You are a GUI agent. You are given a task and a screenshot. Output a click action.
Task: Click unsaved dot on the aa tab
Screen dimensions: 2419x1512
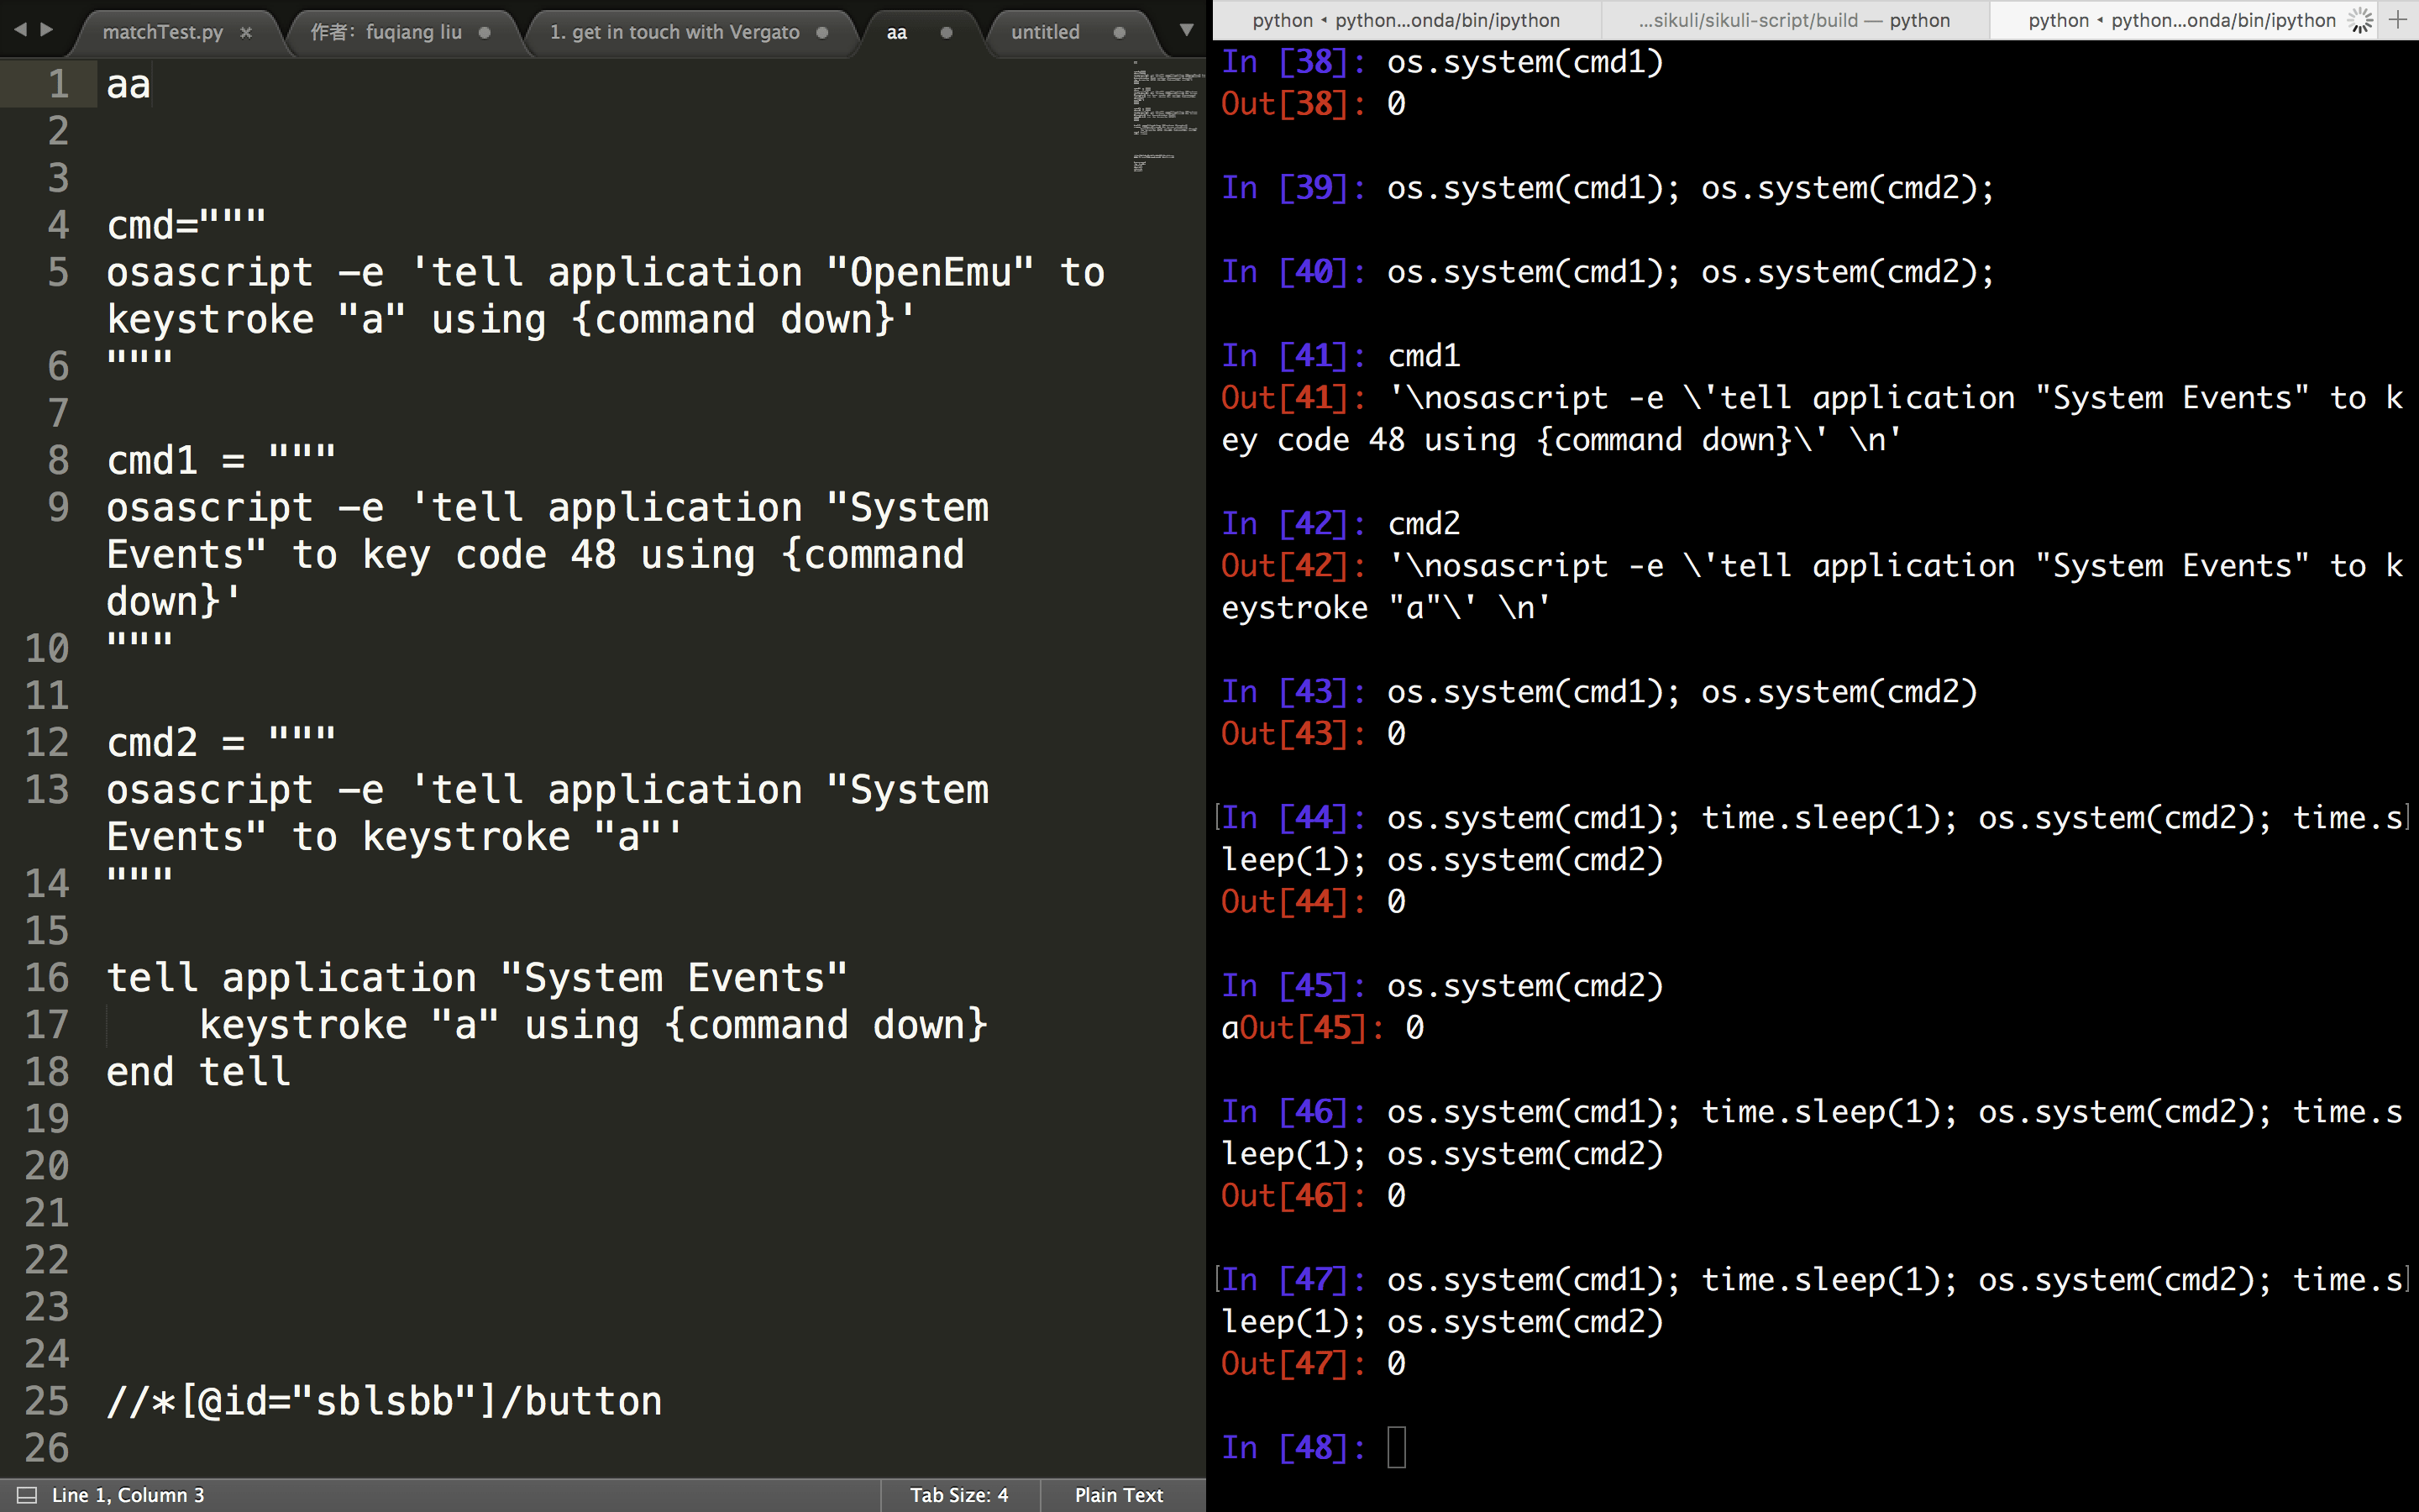[x=946, y=32]
